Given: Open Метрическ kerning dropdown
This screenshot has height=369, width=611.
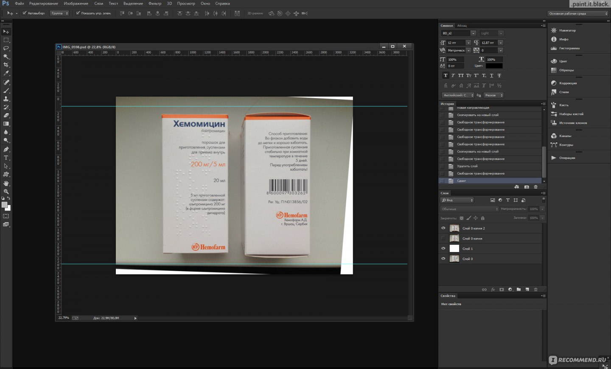Looking at the screenshot, I should point(468,50).
